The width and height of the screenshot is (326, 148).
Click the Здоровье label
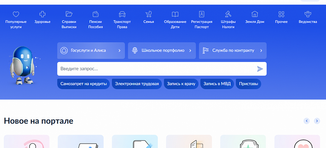[42, 22]
